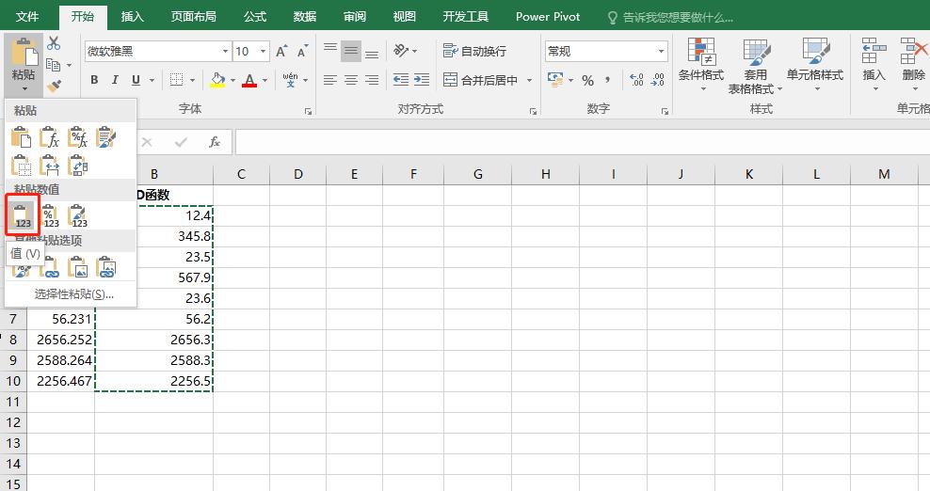930x491 pixels.
Task: Choose Paste Formulas and Number Formatting (%fx)
Action: pyautogui.click(x=78, y=137)
